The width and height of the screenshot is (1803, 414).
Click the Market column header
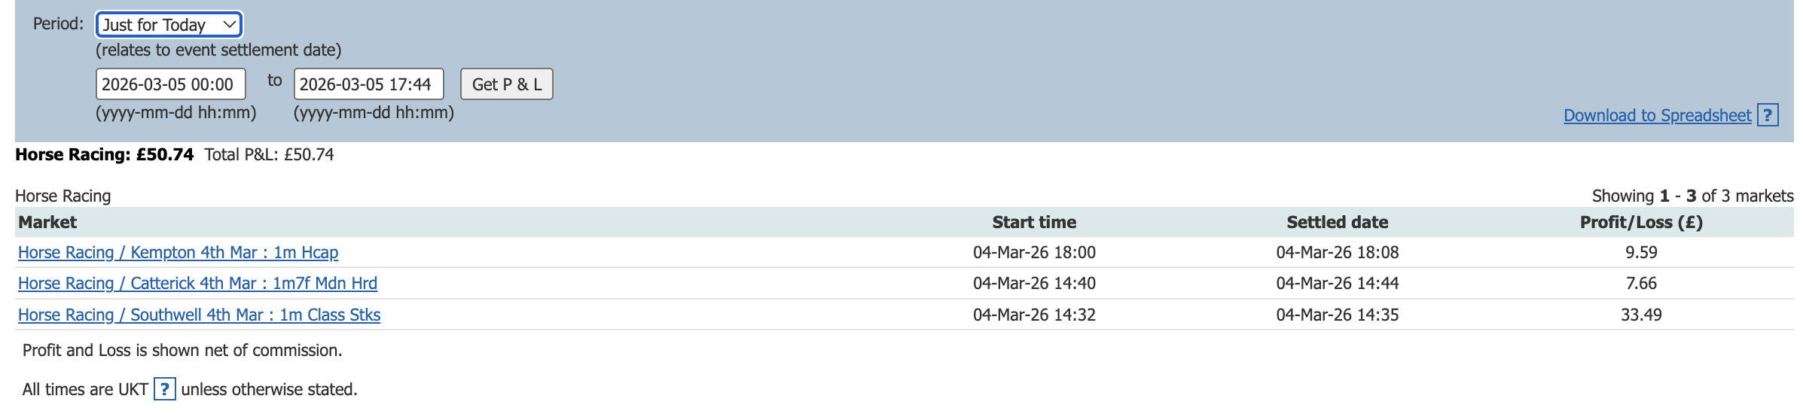(47, 222)
